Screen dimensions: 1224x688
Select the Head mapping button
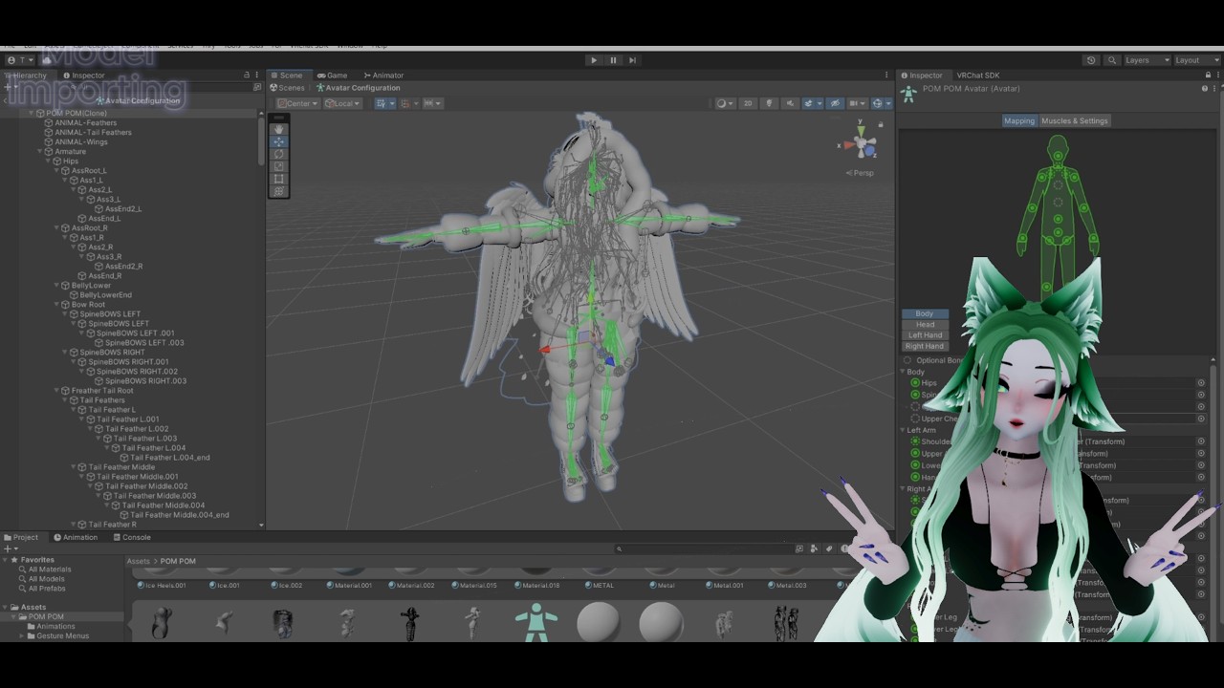pyautogui.click(x=925, y=325)
